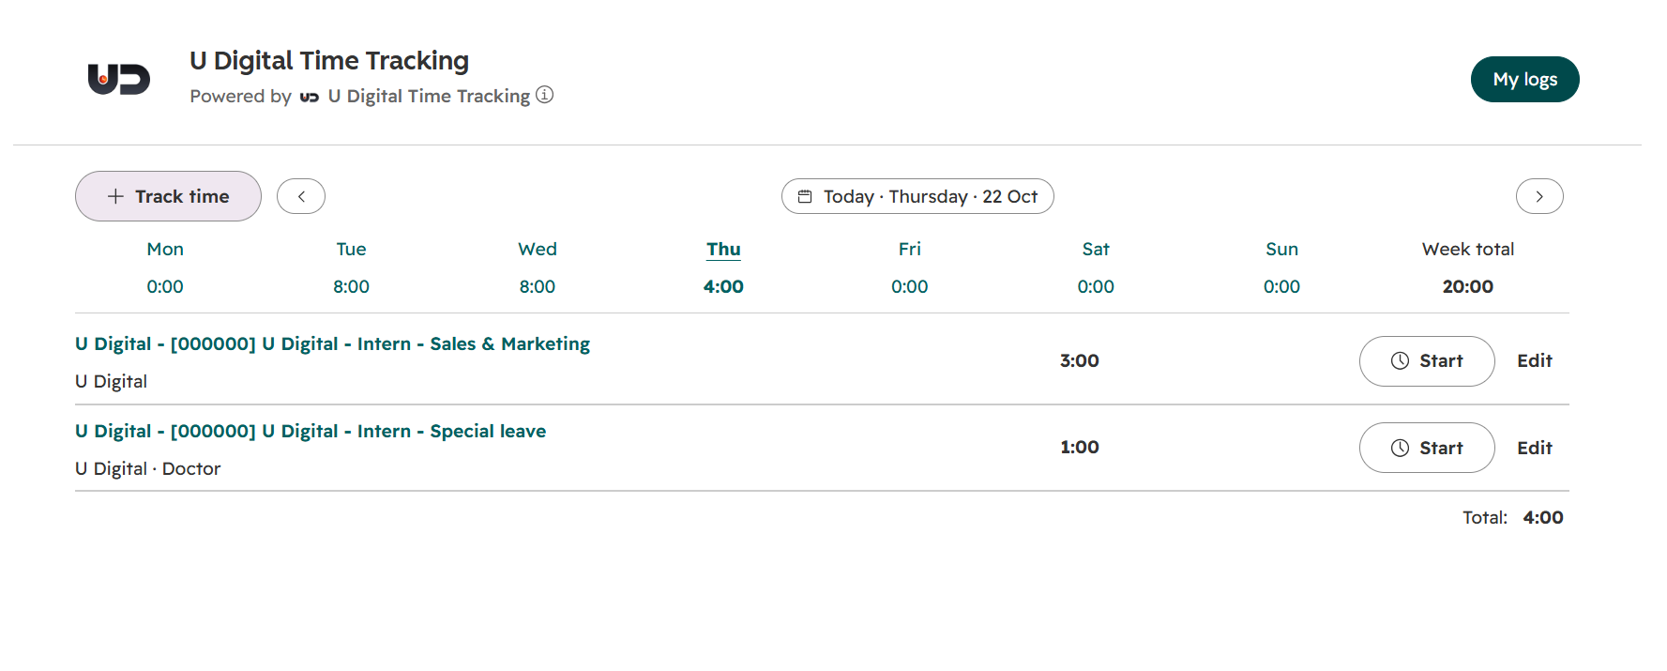Click the U Digital logo
1667x671 pixels.
[x=119, y=79]
